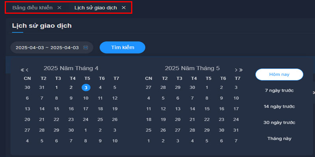Switch to the Bảng điều khiển tab
This screenshot has height=157, width=315.
(x=32, y=8)
